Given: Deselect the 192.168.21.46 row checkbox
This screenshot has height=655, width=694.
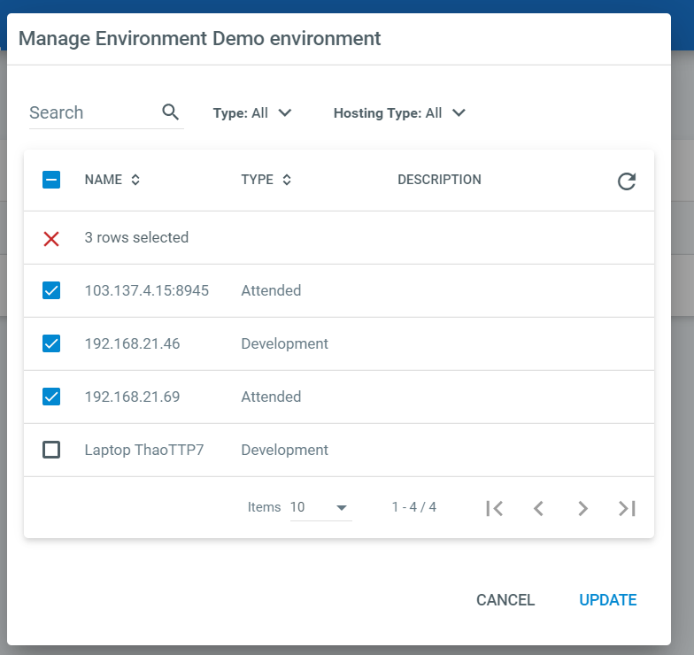Looking at the screenshot, I should coord(51,343).
